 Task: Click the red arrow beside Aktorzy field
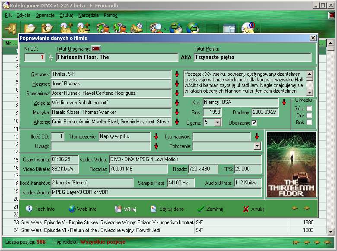pos(177,122)
